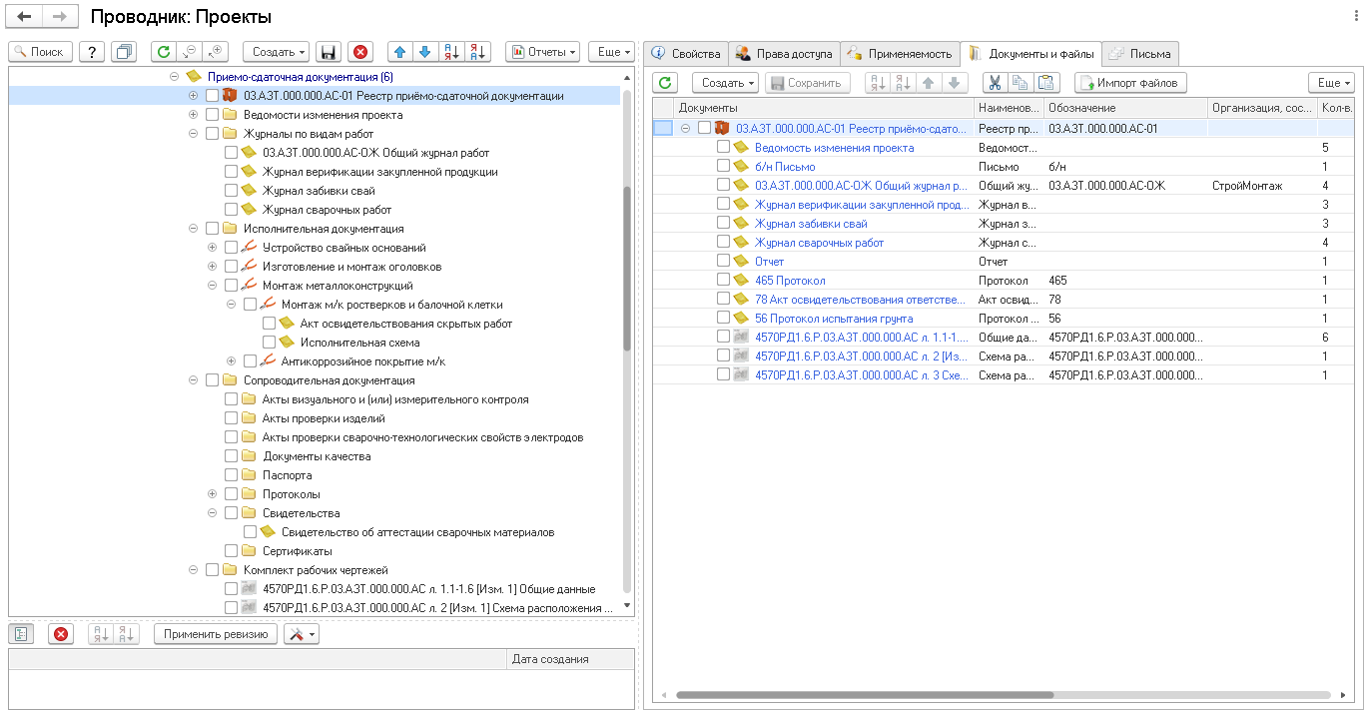Screen dimensions: 1371x716
Task: Open the 465 Протокол document link
Action: 790,281
